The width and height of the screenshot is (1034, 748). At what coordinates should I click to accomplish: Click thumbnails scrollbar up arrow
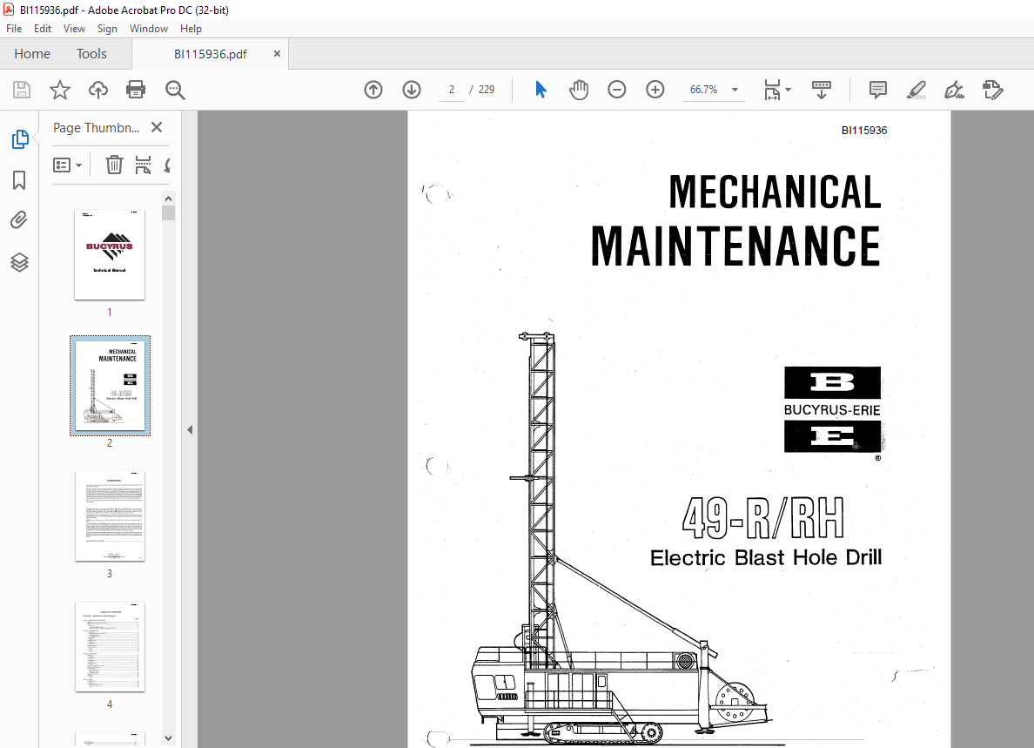tap(168, 199)
